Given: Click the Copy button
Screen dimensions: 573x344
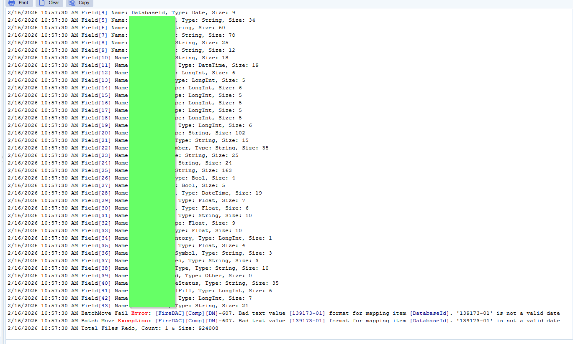Looking at the screenshot, I should click(79, 3).
